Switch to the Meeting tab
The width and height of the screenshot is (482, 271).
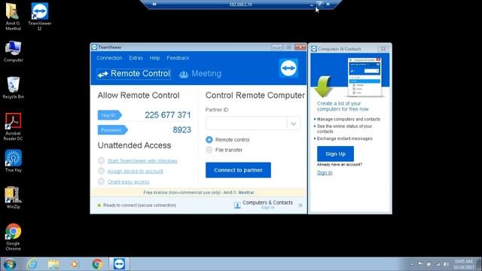coord(200,74)
